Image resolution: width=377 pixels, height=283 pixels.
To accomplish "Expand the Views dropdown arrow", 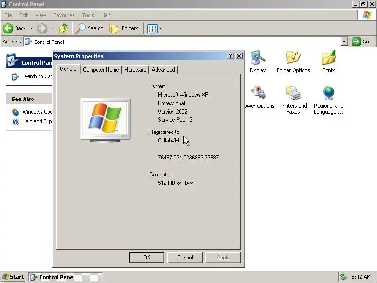I will [160, 29].
